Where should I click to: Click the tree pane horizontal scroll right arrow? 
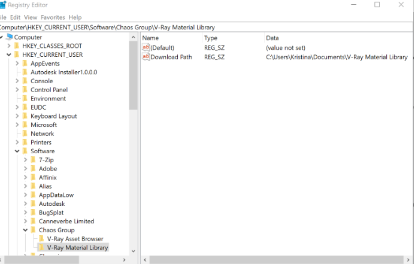point(124,260)
